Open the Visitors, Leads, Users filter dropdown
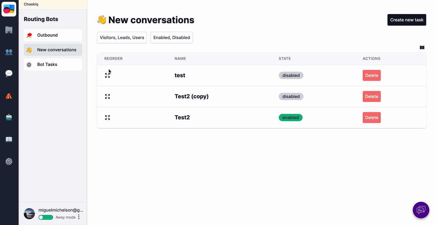The width and height of the screenshot is (436, 225). 122,38
